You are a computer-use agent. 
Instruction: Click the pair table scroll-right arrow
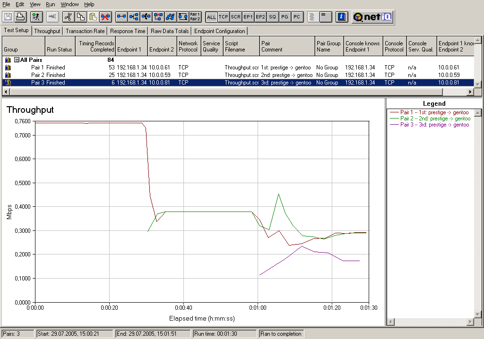[x=470, y=92]
